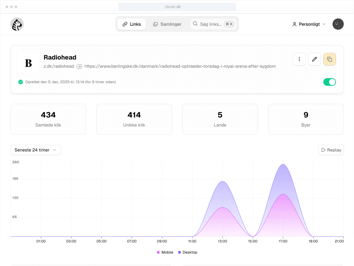
Task: Switch to the Samlinger tab
Action: click(167, 24)
